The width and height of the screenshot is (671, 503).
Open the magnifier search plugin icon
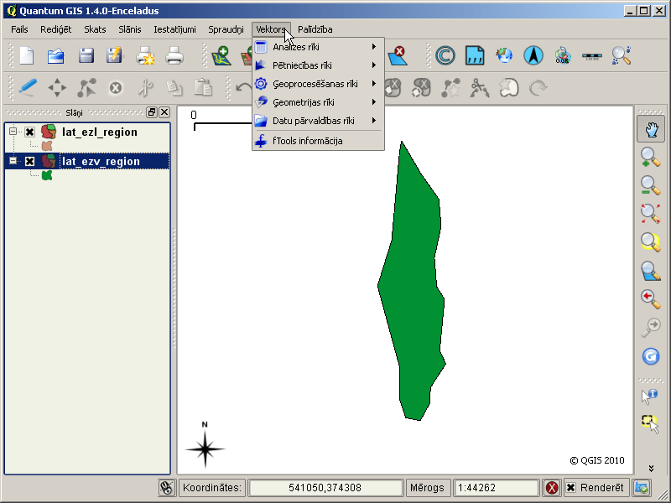[622, 55]
